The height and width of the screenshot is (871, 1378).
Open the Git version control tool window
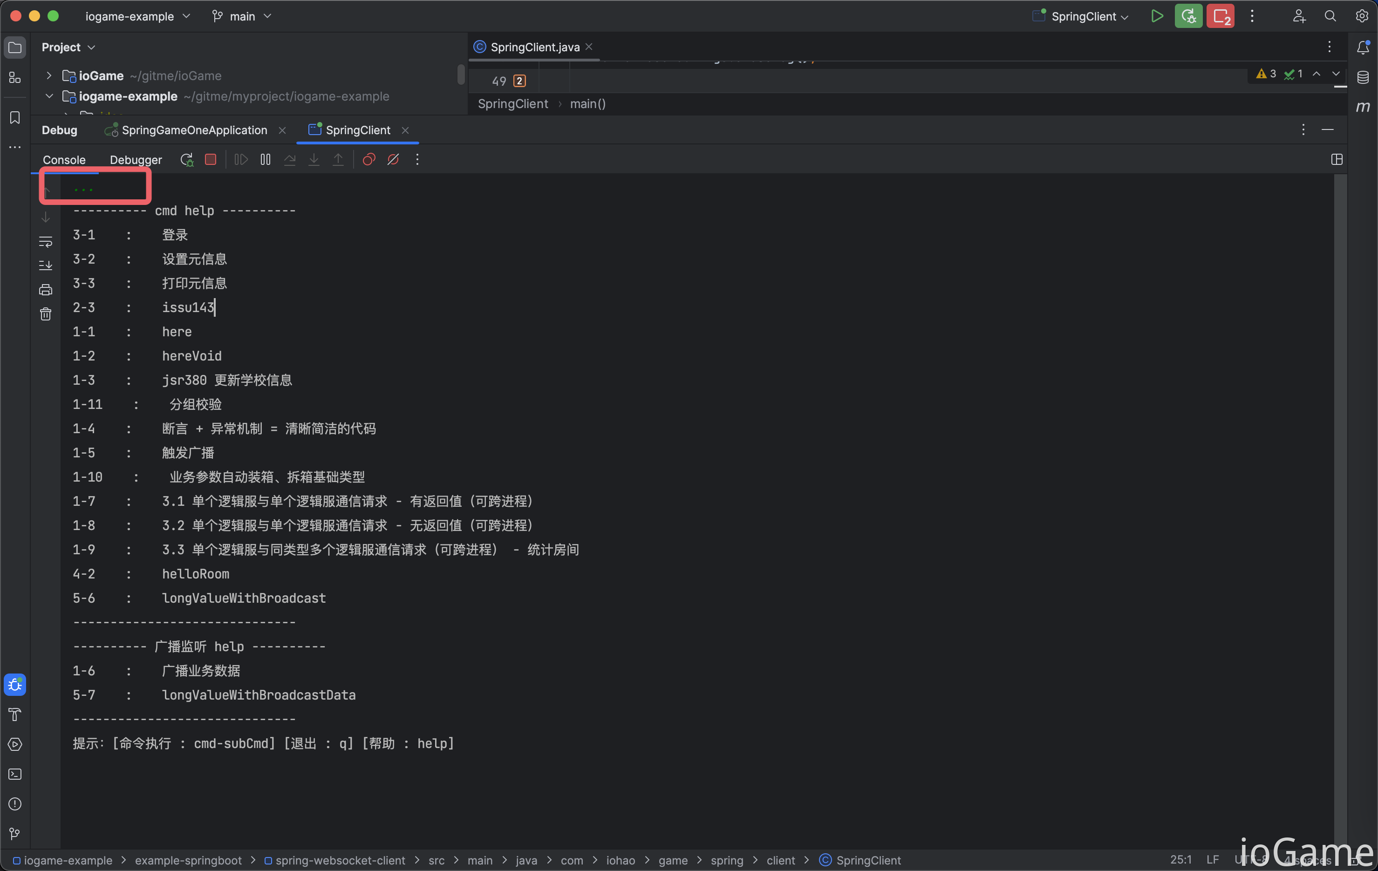15,834
